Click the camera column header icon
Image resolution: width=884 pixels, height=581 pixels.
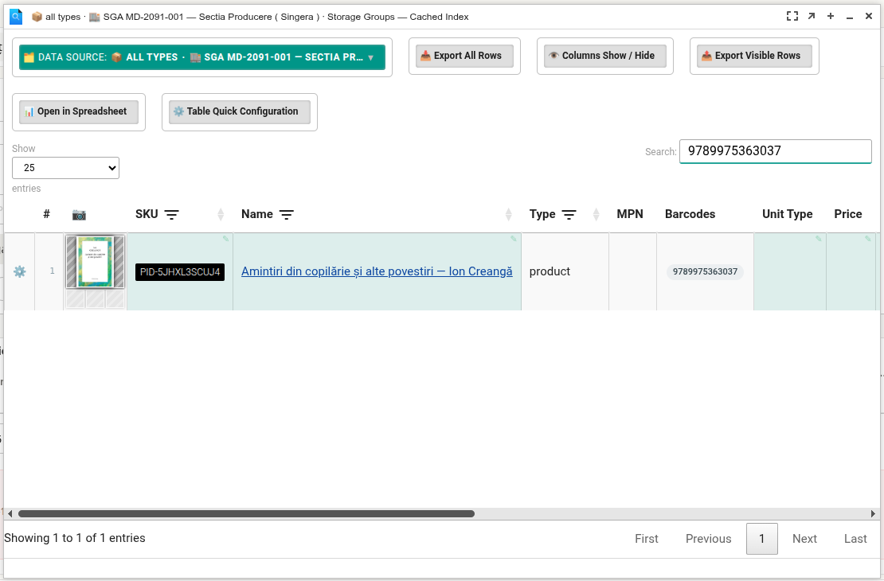(x=79, y=215)
